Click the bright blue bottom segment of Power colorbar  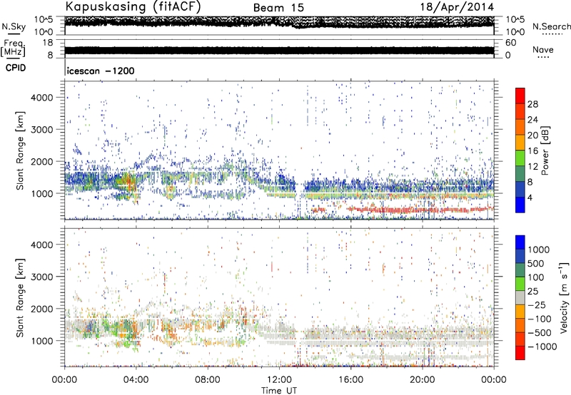[520, 205]
